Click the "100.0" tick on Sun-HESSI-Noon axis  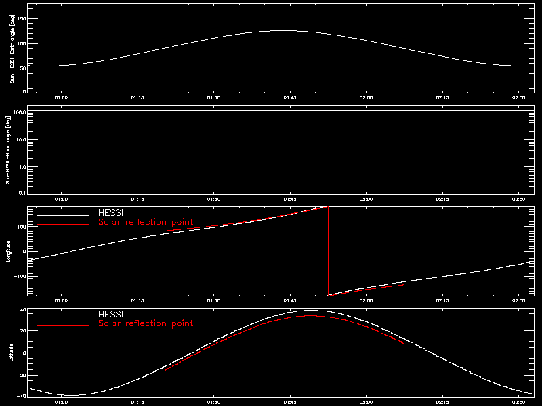pyautogui.click(x=20, y=112)
